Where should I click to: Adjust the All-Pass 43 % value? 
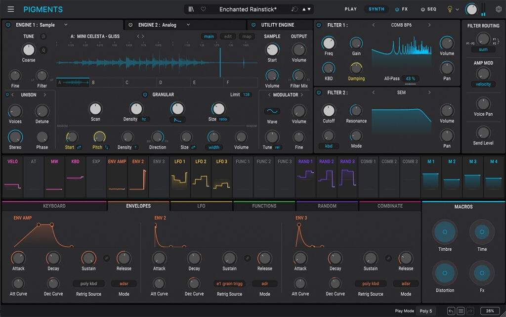click(x=410, y=79)
